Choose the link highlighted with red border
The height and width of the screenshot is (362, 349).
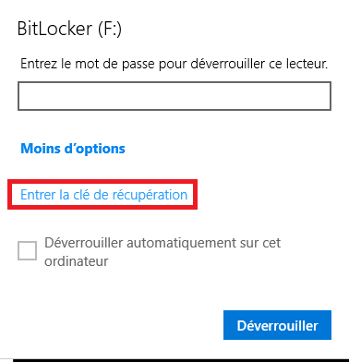(x=104, y=195)
